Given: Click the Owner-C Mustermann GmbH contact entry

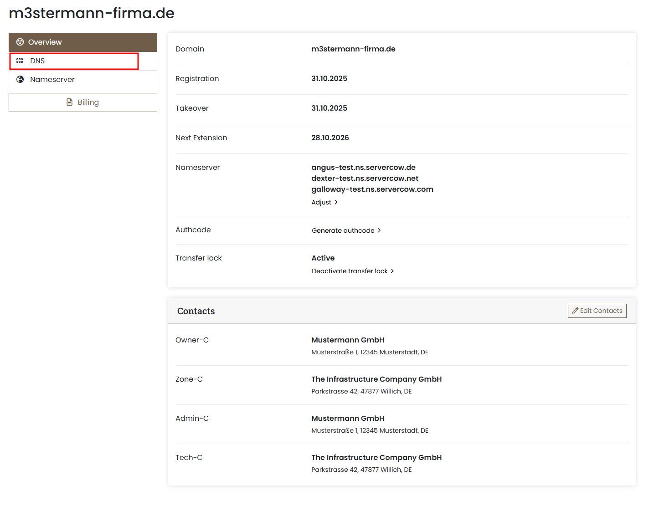Looking at the screenshot, I should [x=348, y=340].
